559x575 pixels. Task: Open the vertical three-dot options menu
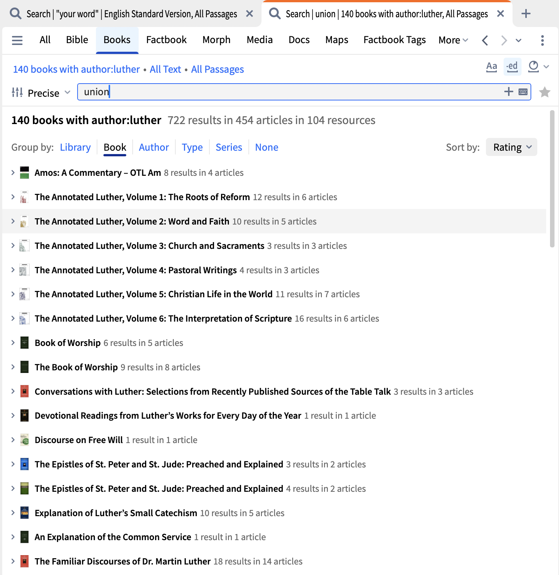click(542, 40)
